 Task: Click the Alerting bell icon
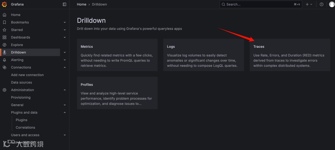pos(4,60)
